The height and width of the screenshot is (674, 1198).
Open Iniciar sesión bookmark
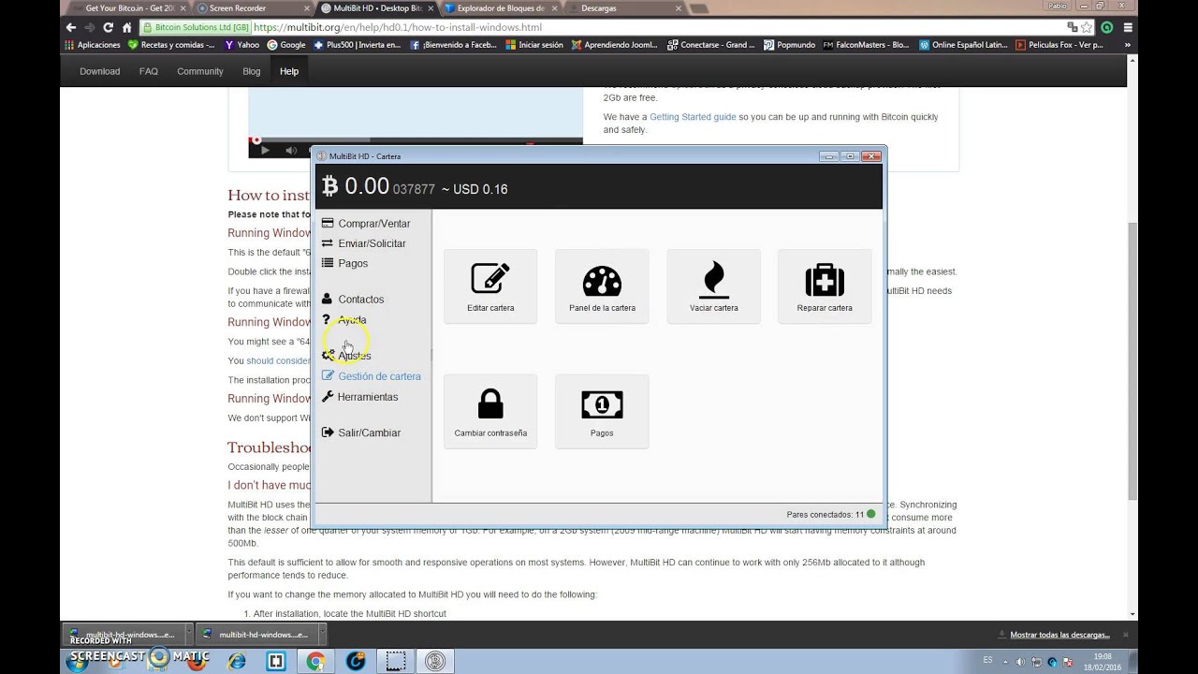click(x=534, y=44)
